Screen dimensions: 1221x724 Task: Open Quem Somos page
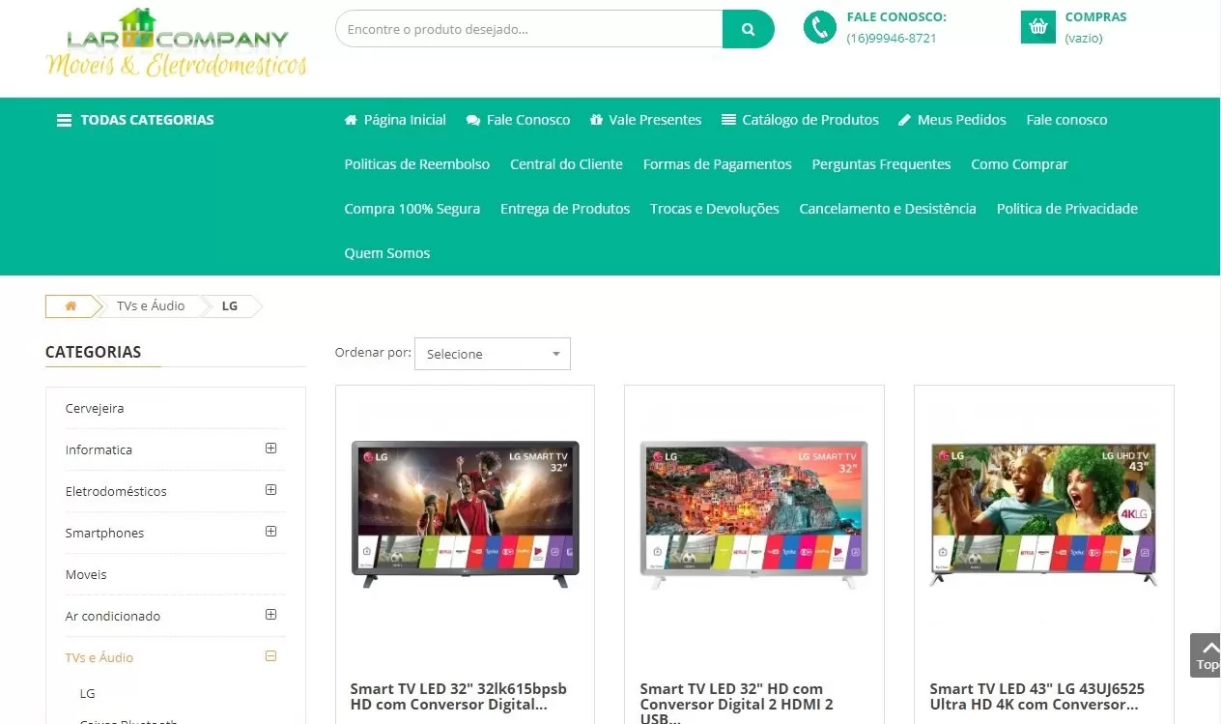tap(387, 253)
